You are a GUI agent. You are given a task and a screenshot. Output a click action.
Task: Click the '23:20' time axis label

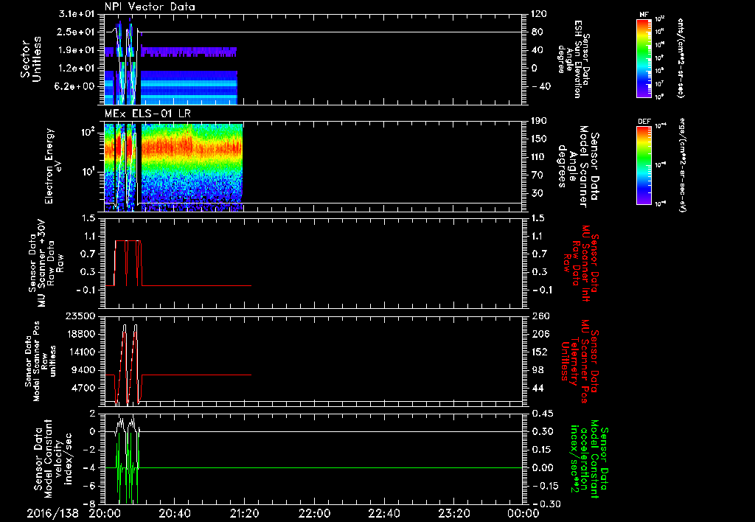pyautogui.click(x=453, y=514)
